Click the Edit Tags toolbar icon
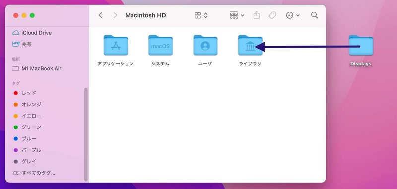 point(272,15)
